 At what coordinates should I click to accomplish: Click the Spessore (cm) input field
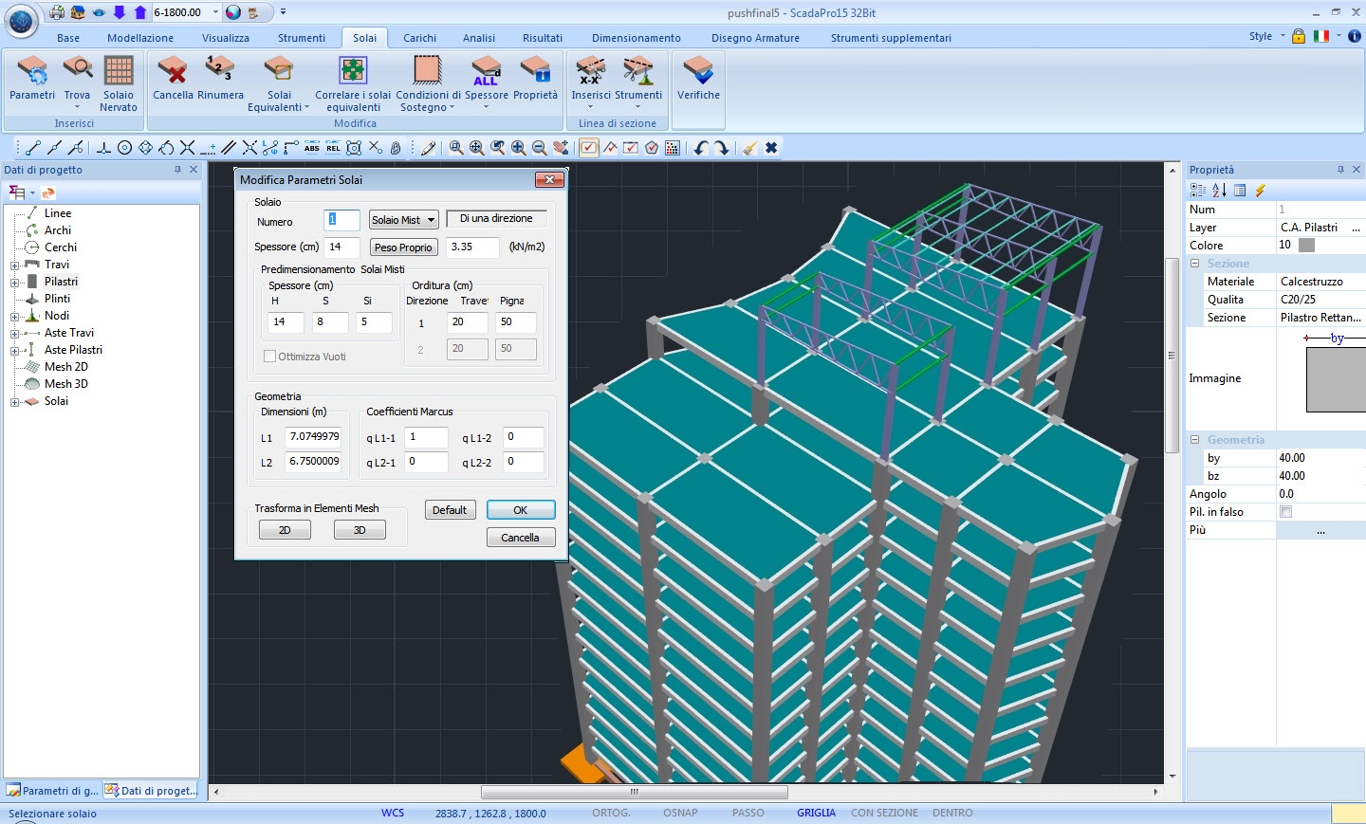pyautogui.click(x=341, y=247)
